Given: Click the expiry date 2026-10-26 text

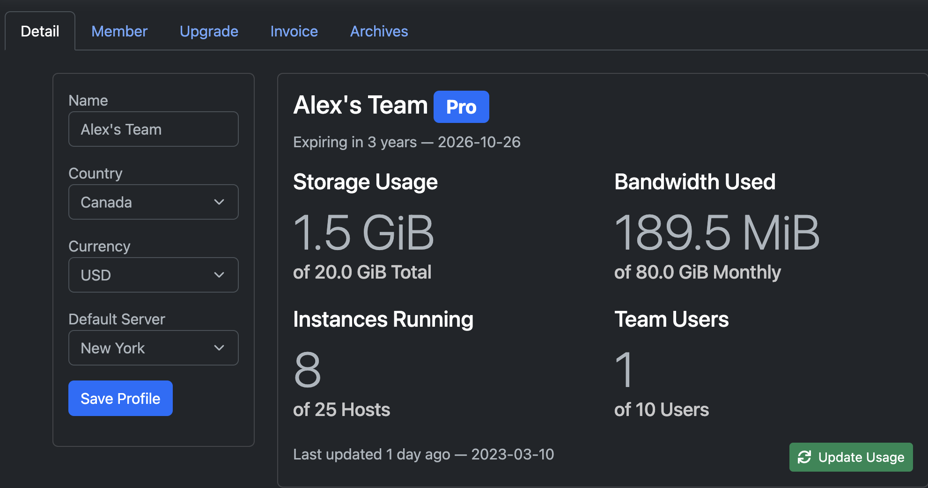Looking at the screenshot, I should [479, 142].
